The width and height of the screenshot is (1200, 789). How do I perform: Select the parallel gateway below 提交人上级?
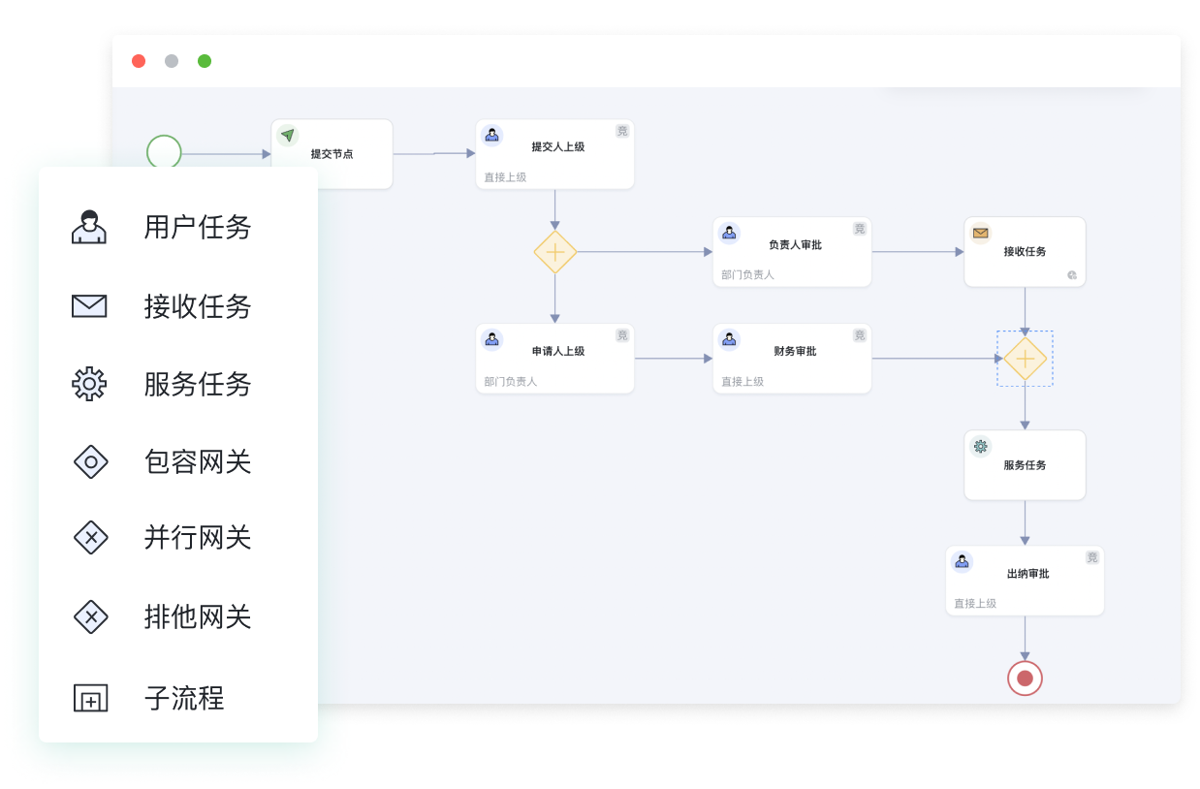click(x=555, y=252)
